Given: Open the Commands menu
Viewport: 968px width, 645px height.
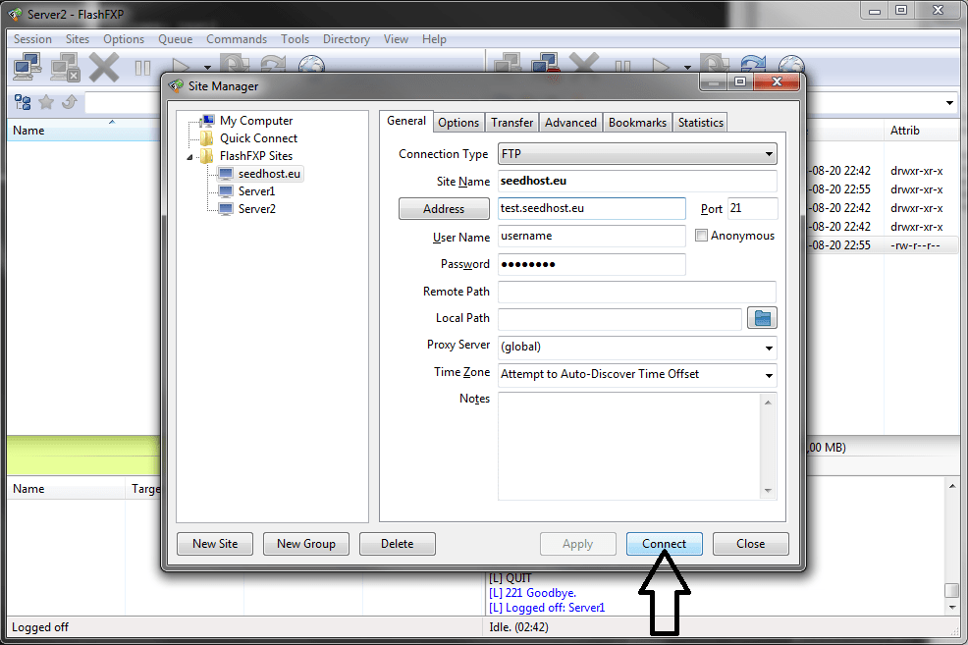Looking at the screenshot, I should pos(237,39).
